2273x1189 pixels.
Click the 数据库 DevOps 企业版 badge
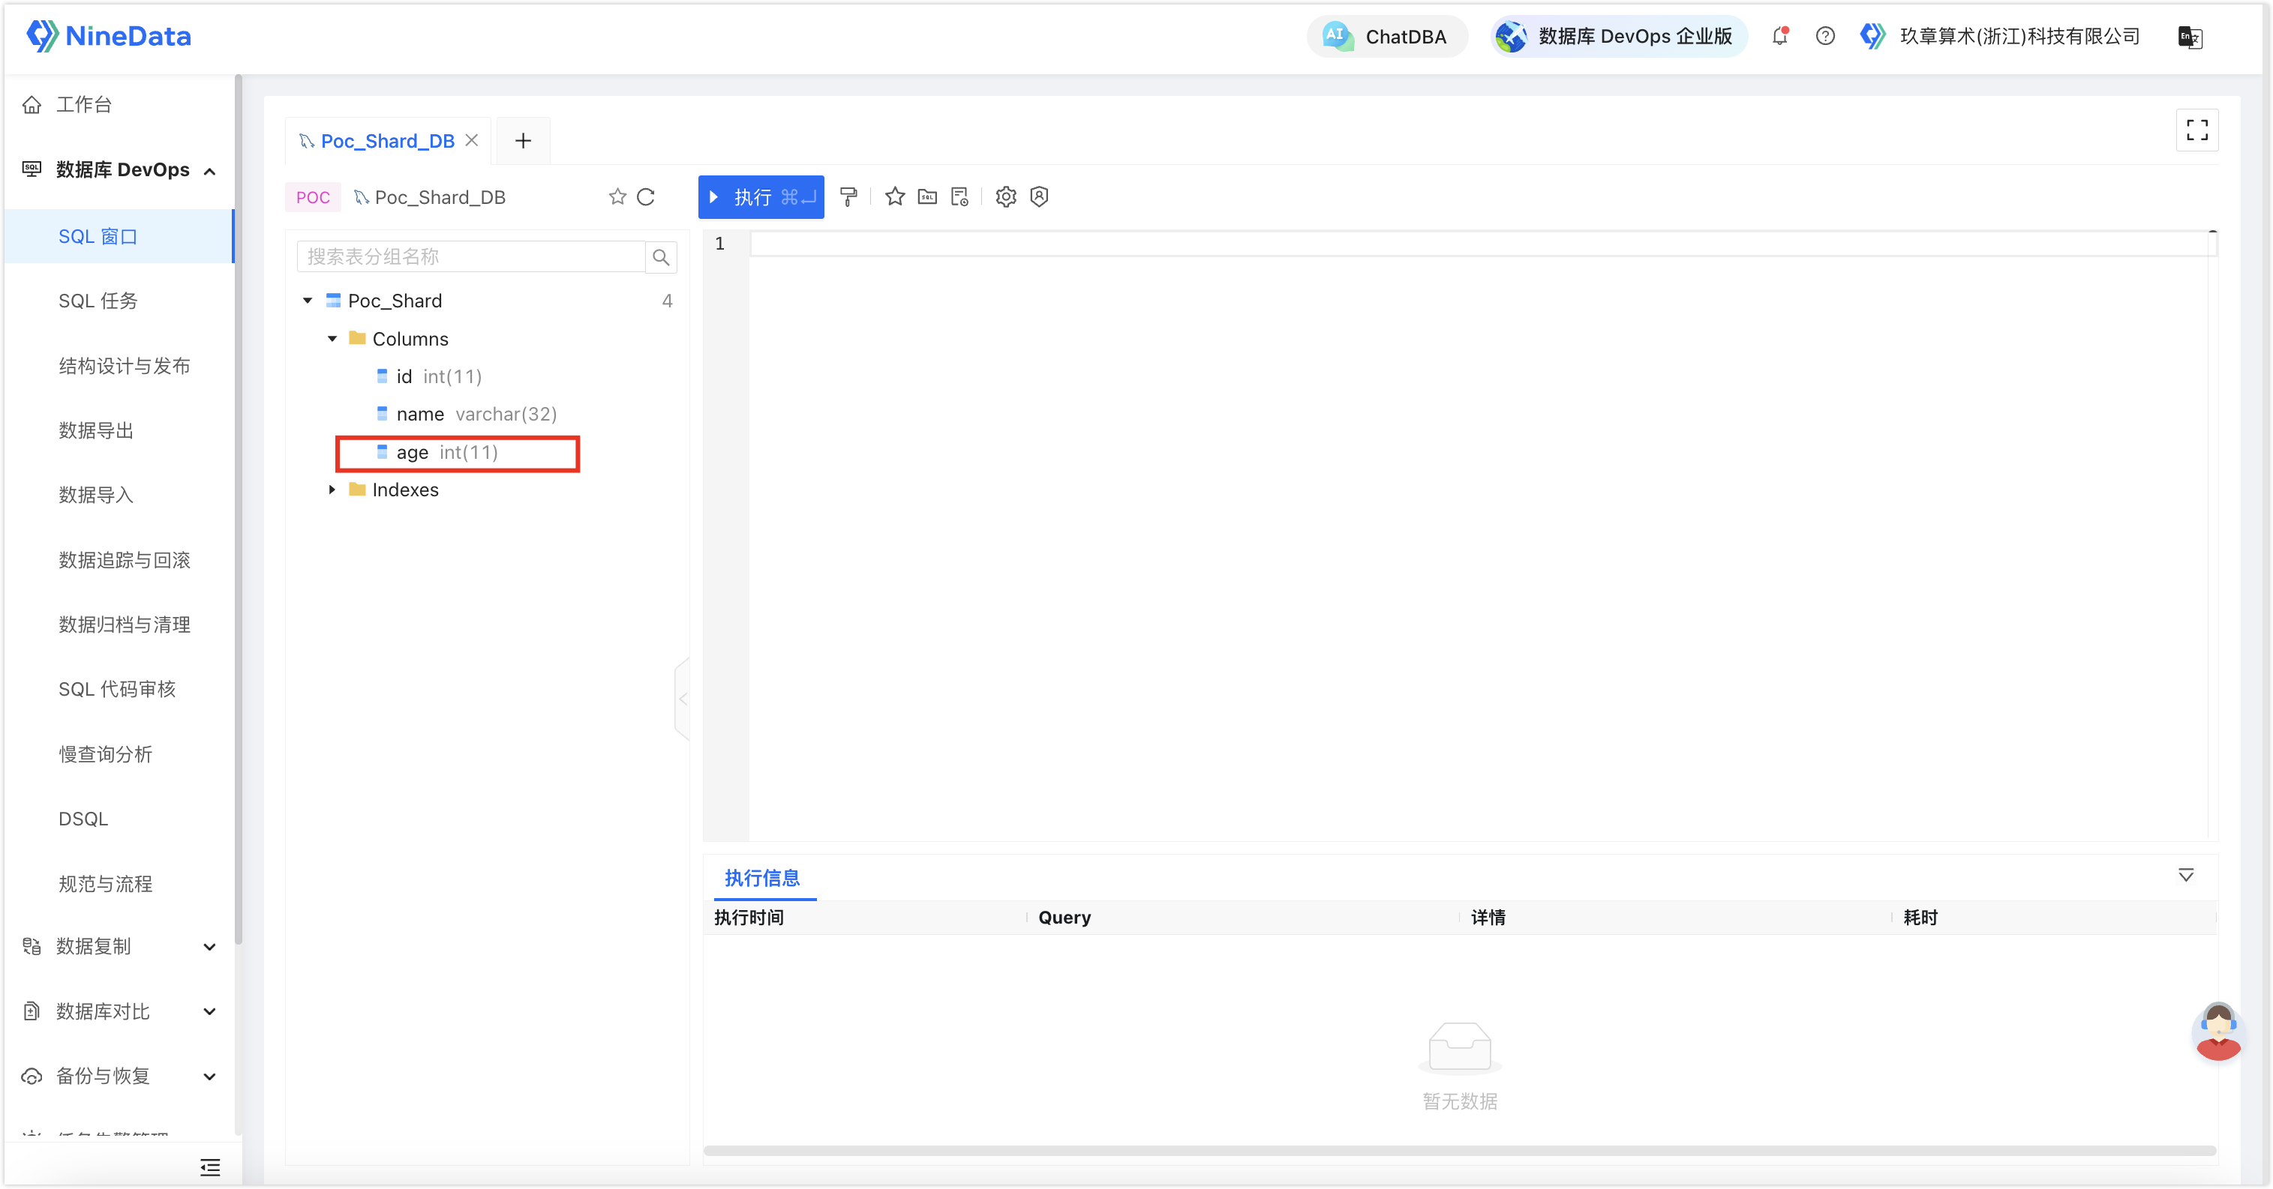(1618, 36)
